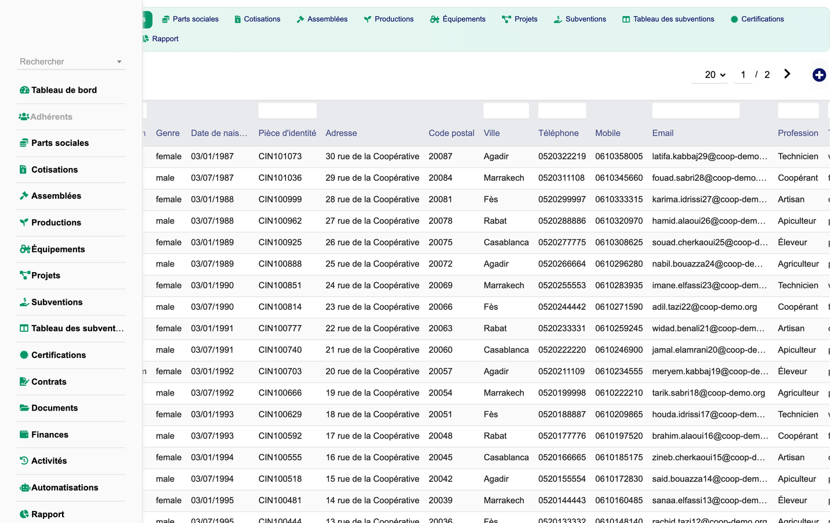Viewport: 838px width, 523px height.
Task: Click the Pièce d'identité filter field
Action: 287,111
